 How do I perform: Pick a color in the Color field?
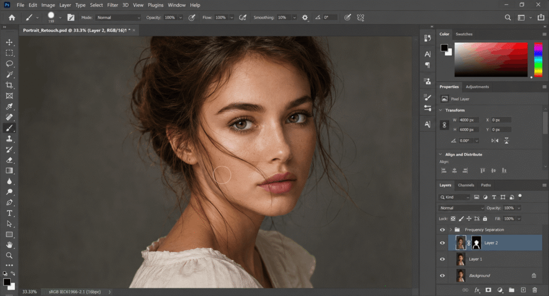[x=491, y=60]
